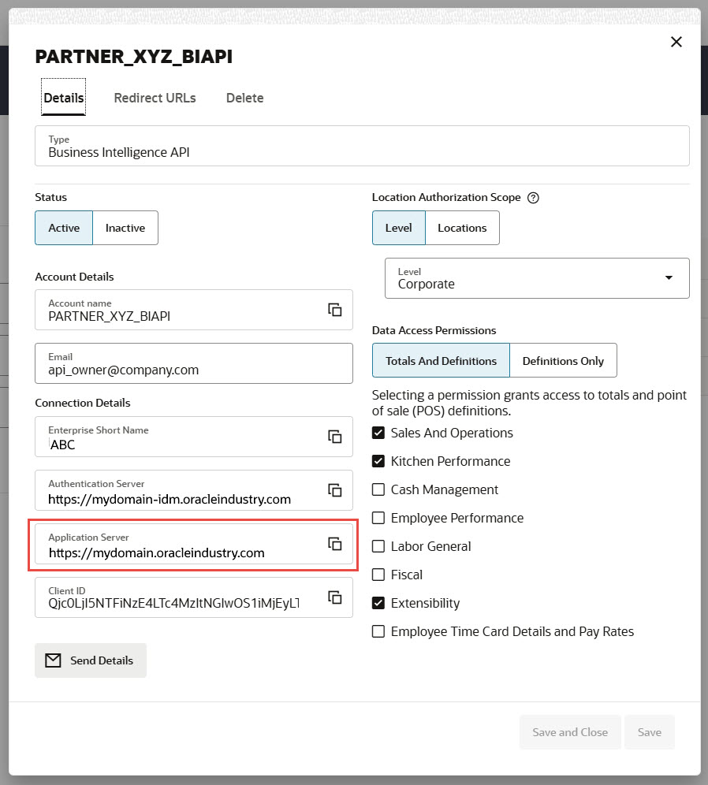Close the PARTNER_XYZ_BIAPI dialog
The height and width of the screenshot is (785, 708).
(676, 42)
